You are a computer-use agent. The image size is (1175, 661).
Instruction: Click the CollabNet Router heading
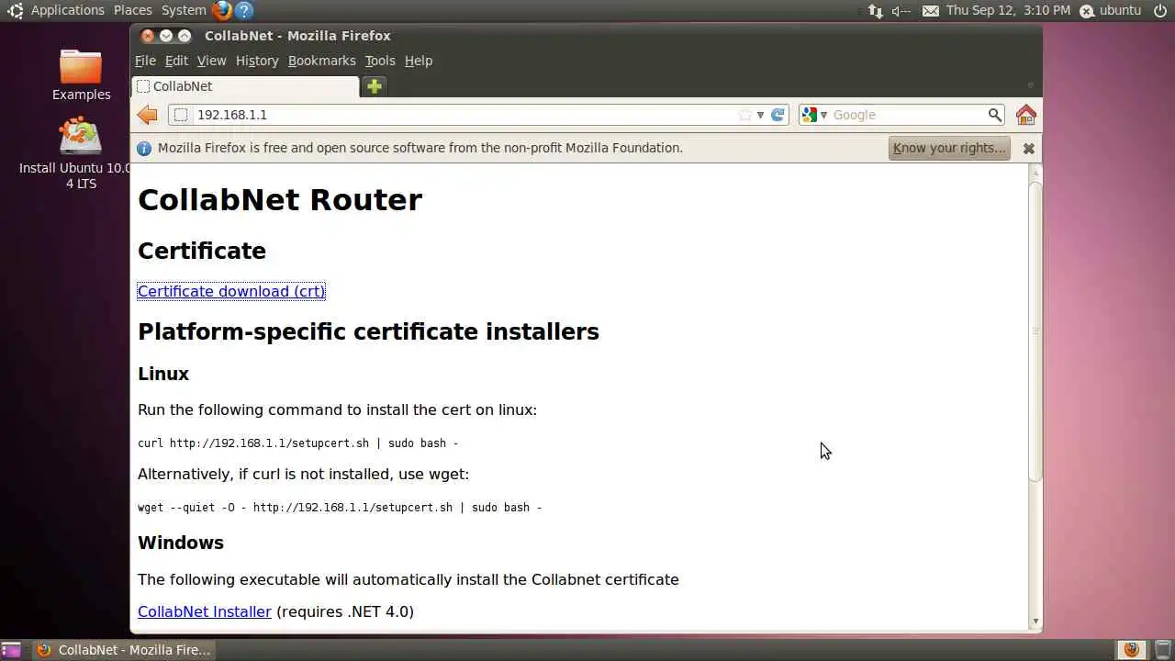[x=280, y=200]
